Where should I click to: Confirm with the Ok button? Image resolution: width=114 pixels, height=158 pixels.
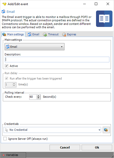point(97,147)
